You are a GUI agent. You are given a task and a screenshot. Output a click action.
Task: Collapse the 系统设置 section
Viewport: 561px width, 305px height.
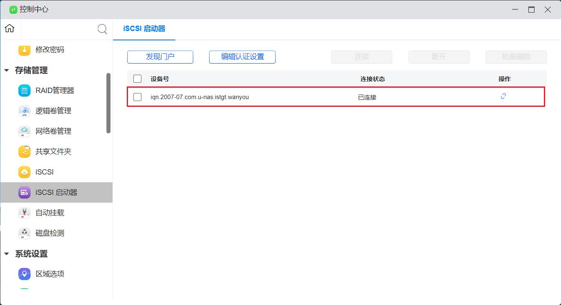pos(7,254)
